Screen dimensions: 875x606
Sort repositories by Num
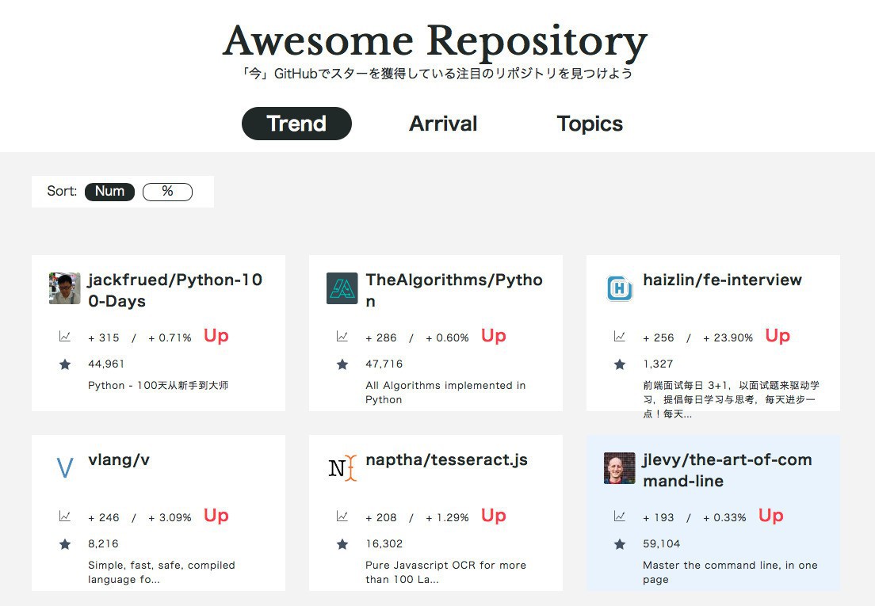point(109,192)
